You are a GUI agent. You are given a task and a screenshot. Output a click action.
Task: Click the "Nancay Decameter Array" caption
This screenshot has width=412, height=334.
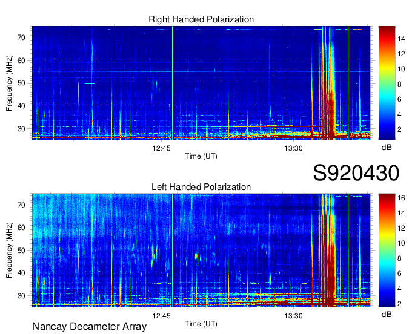89,326
